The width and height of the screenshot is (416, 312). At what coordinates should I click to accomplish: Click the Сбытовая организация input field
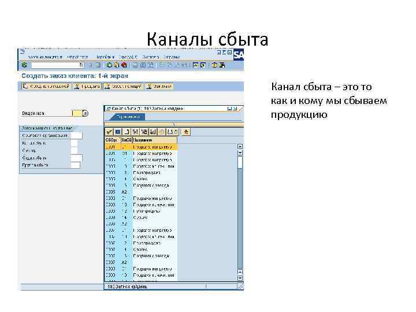pos(77,136)
